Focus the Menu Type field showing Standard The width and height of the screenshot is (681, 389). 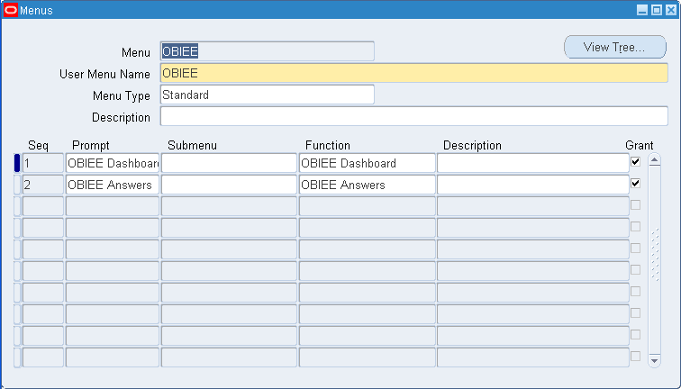coord(268,95)
